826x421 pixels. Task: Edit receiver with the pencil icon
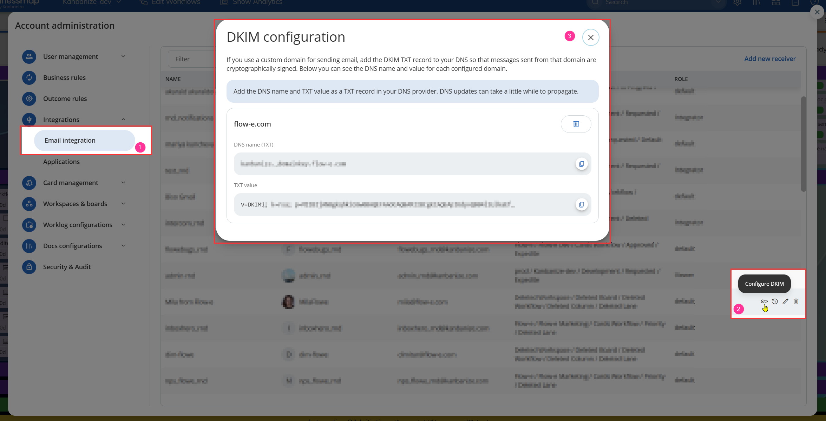[x=786, y=301]
